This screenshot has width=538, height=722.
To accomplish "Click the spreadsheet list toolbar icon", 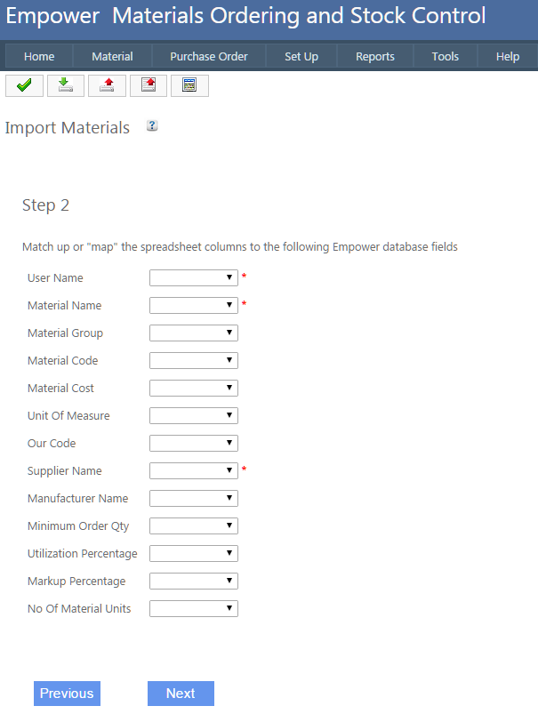I will (x=189, y=85).
